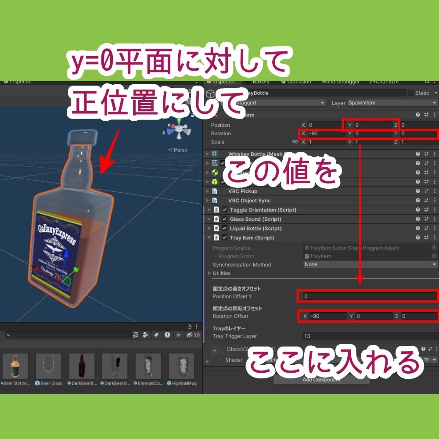The width and height of the screenshot is (439, 439).
Task: Click the favorites star icon
Action: (x=178, y=335)
